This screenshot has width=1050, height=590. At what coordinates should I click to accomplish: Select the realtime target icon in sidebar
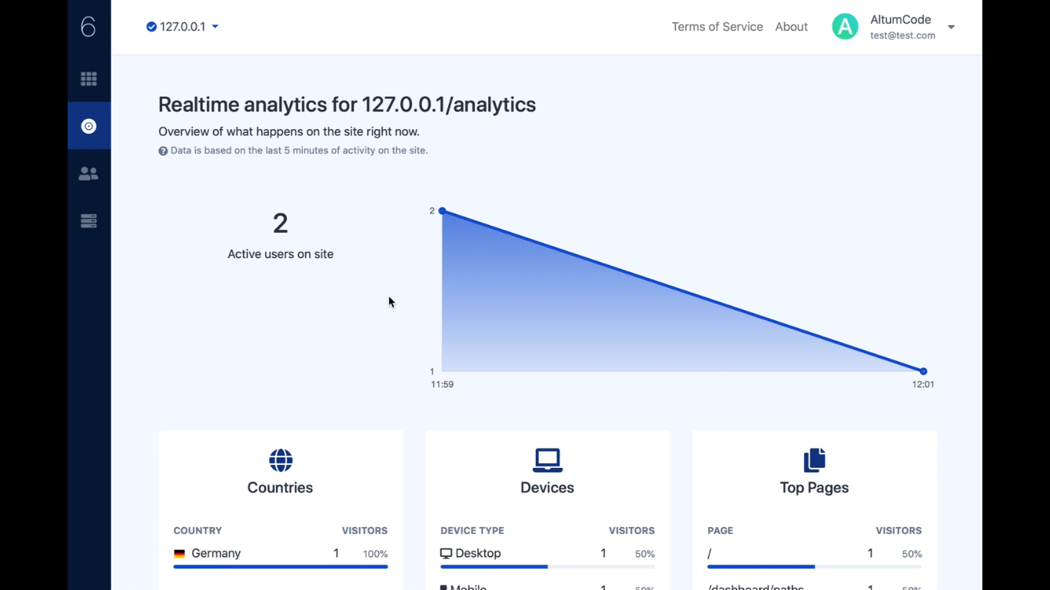88,126
